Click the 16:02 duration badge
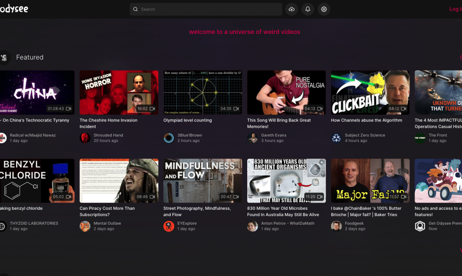Viewport: 462px width, 276px height. click(146, 108)
